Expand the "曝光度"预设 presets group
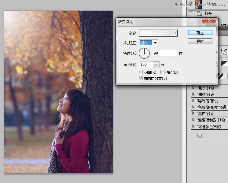 coord(193,100)
